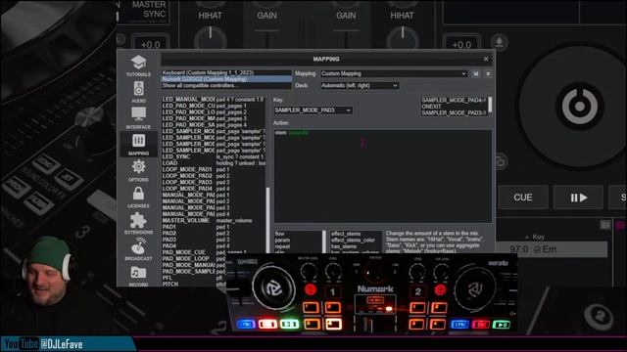Open the Broadcast settings section
Screen dimensions: 627x352
pos(138,249)
